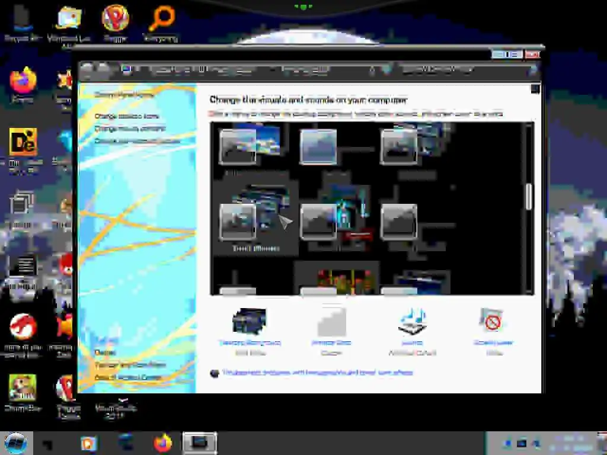Open the Control Panel Home link
The width and height of the screenshot is (607, 455).
[124, 94]
